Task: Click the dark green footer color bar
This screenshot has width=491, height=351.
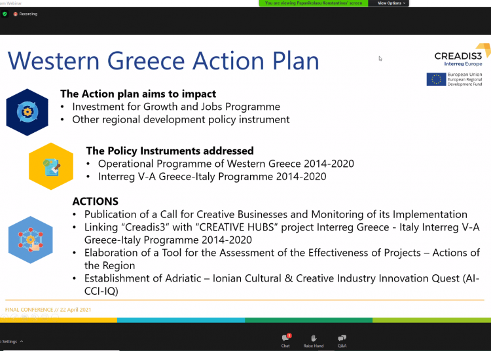Action: (x=308, y=320)
